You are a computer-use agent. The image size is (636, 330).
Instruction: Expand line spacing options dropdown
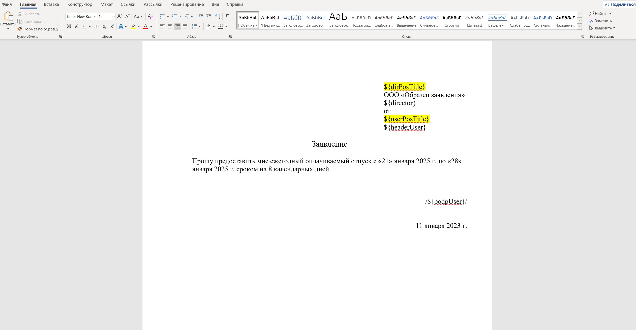pyautogui.click(x=199, y=26)
